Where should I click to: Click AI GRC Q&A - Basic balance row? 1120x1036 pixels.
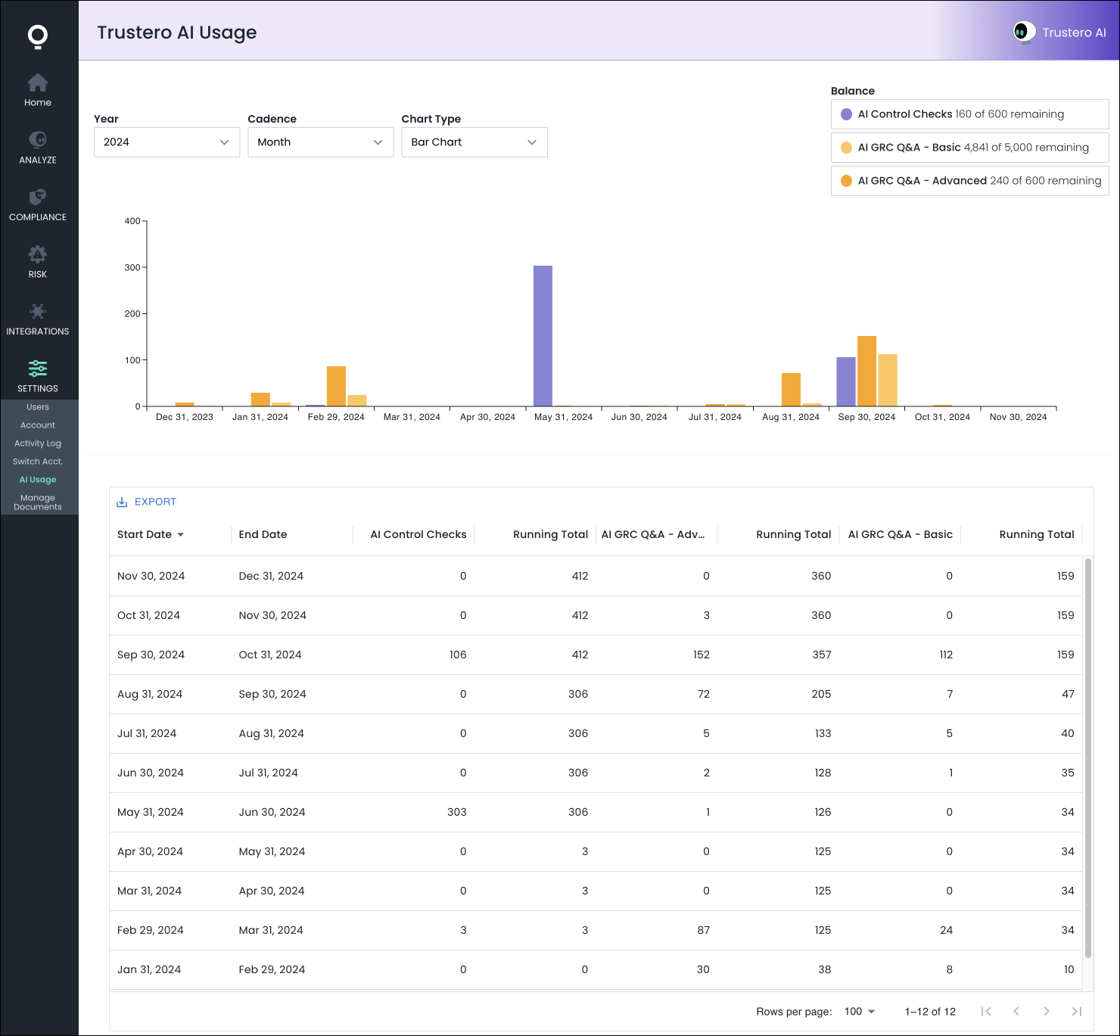tap(970, 148)
